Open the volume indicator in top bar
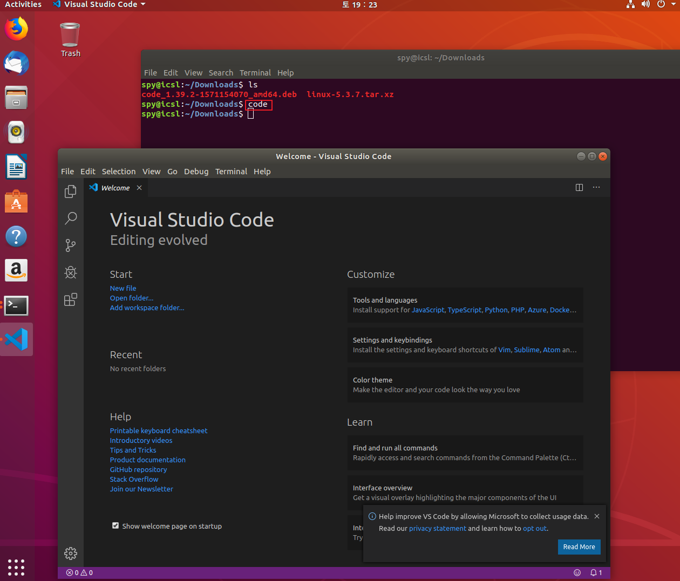The height and width of the screenshot is (581, 680). point(645,4)
